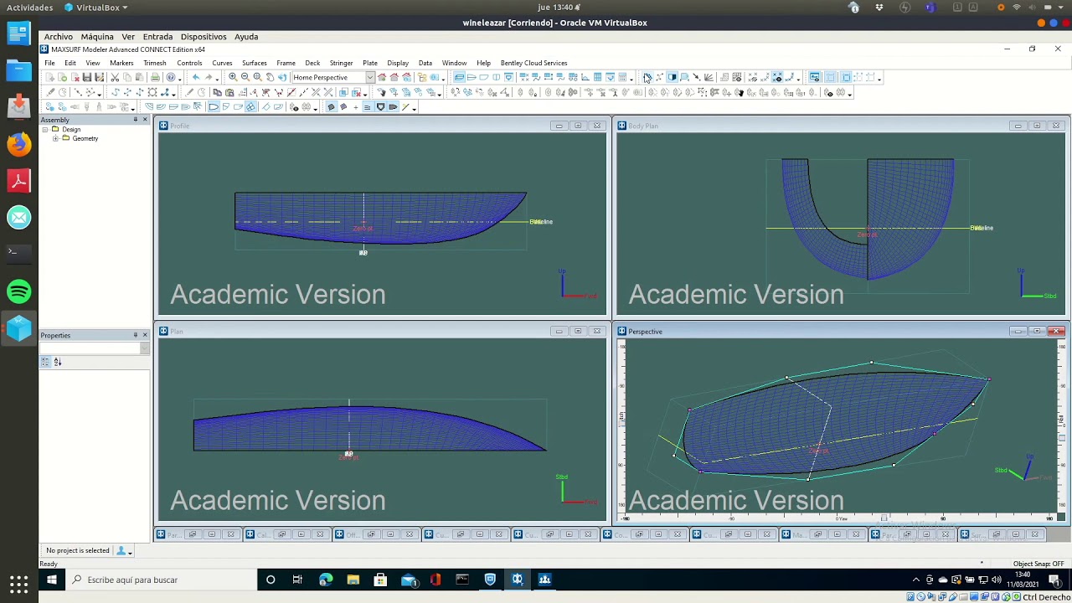Open the Stringer menu
The image size is (1072, 603).
click(341, 63)
